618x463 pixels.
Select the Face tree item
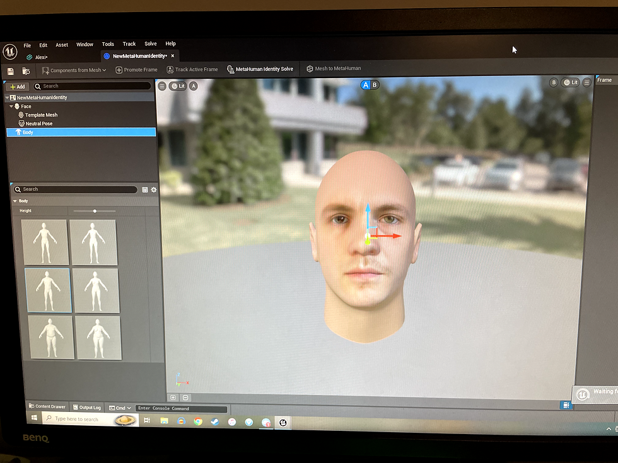(26, 106)
